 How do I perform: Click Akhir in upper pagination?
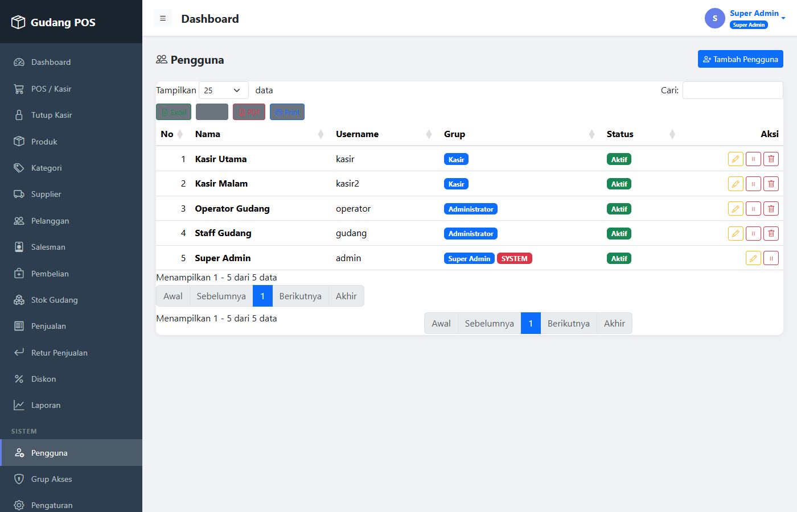point(346,296)
